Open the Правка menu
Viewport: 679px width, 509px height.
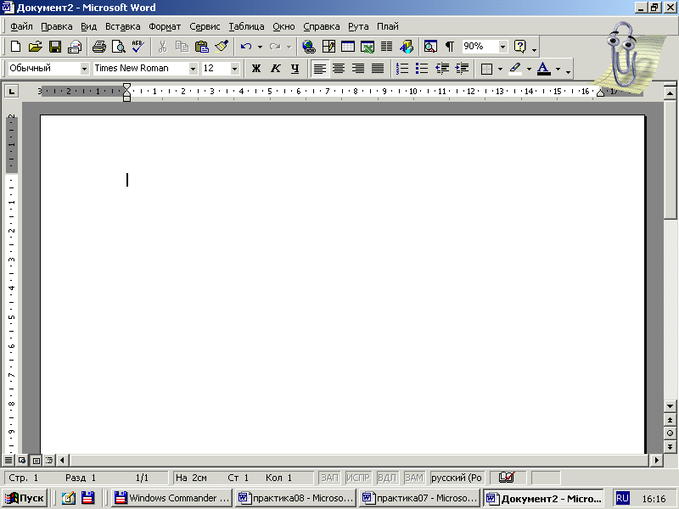tap(57, 26)
